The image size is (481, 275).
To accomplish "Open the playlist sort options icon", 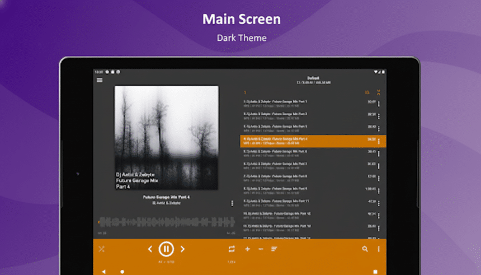I will point(274,249).
